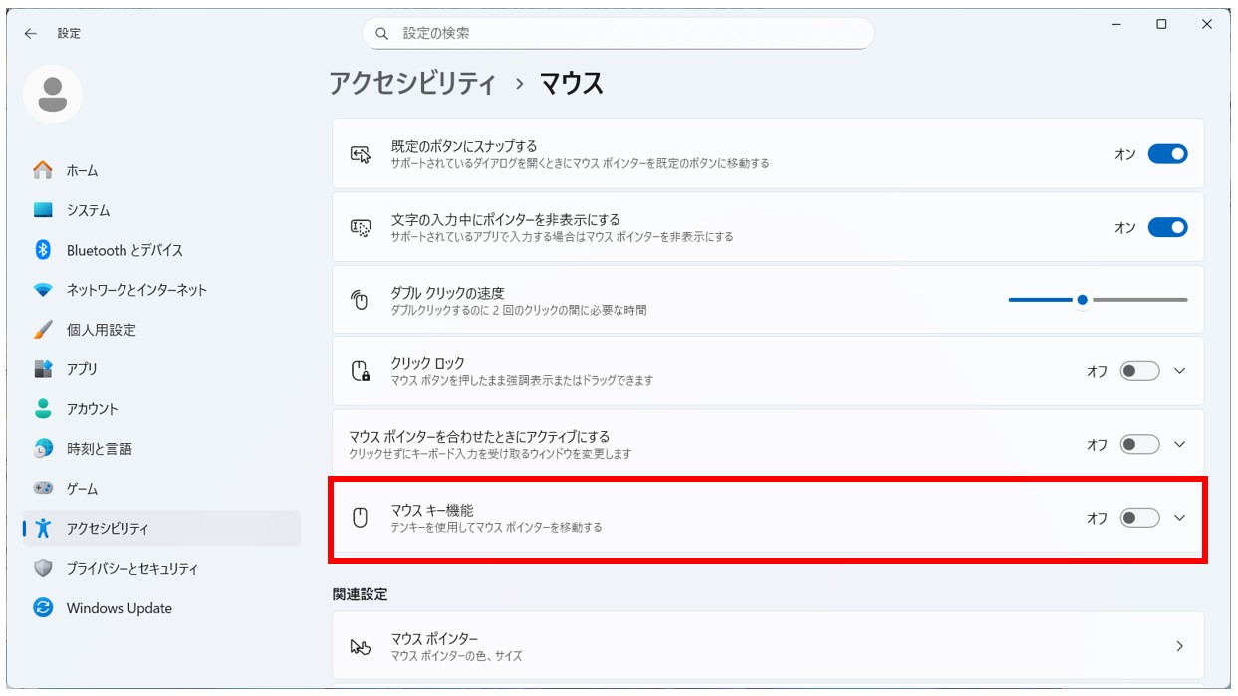Click the 設定の検索 search field
1238x696 pixels.
[619, 33]
